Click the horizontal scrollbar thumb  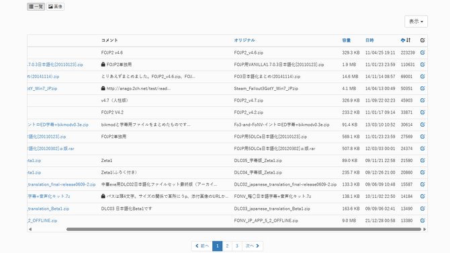click(244, 229)
